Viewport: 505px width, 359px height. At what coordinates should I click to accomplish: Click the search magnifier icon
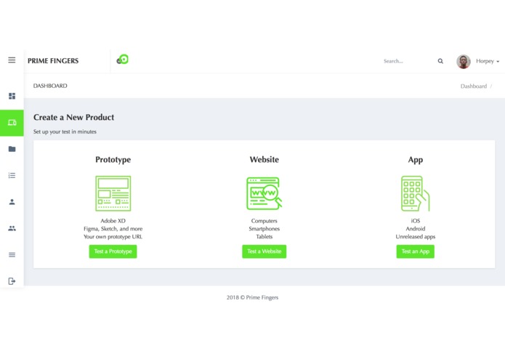(440, 61)
